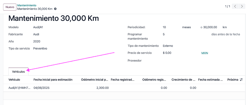The image size is (246, 105).
Task: Edit the 30,000.00 km periodicity value
Action: [210, 27]
